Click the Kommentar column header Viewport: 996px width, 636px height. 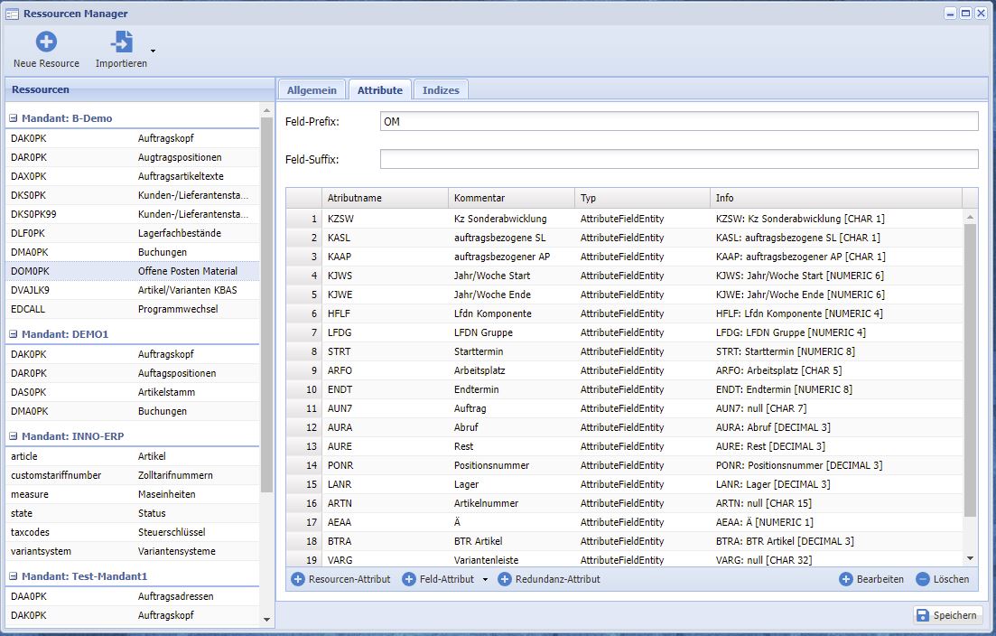[x=510, y=198]
